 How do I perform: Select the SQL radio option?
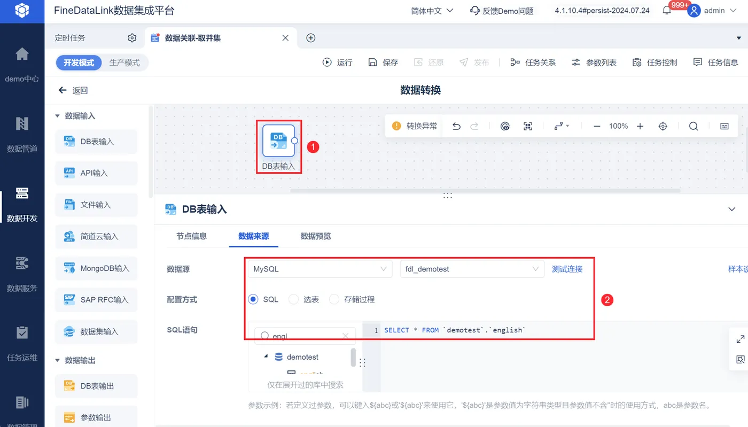click(x=253, y=299)
